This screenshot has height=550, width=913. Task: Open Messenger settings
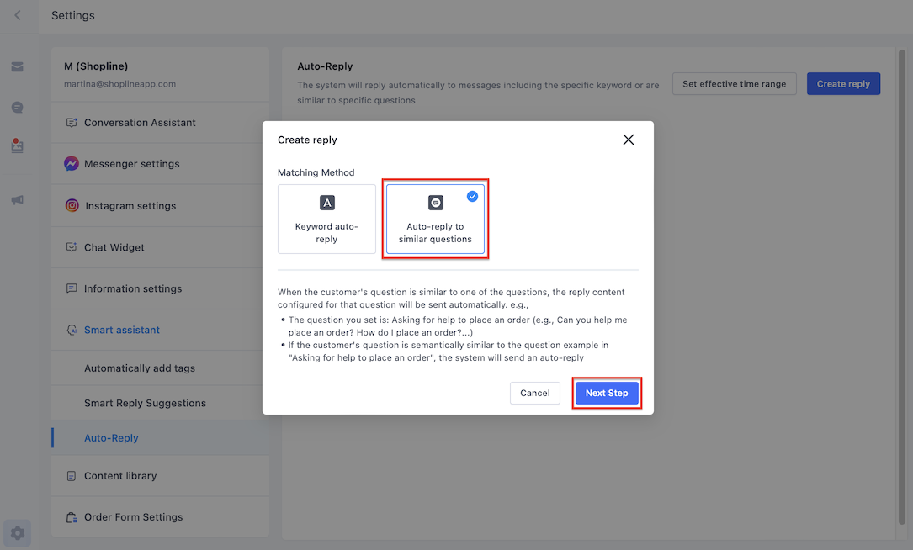click(160, 164)
